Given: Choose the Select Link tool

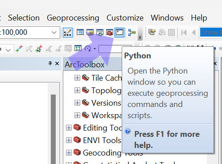Looking at the screenshot, I should 39,49.
